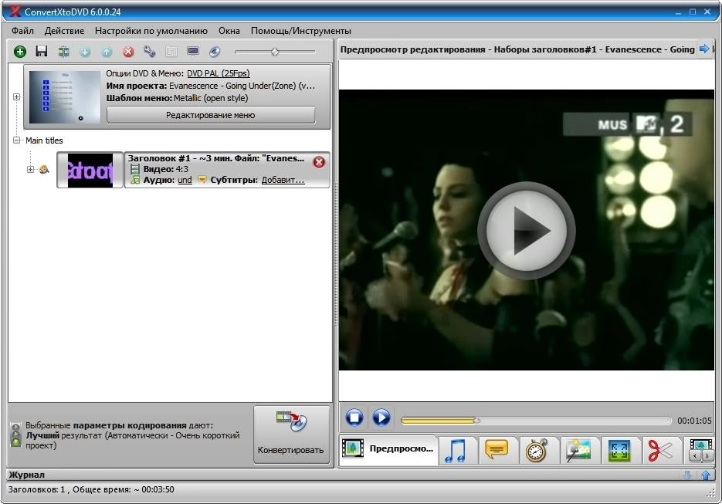Click the subtitle speech bubble icon in title row
722x504 pixels.
click(x=202, y=180)
